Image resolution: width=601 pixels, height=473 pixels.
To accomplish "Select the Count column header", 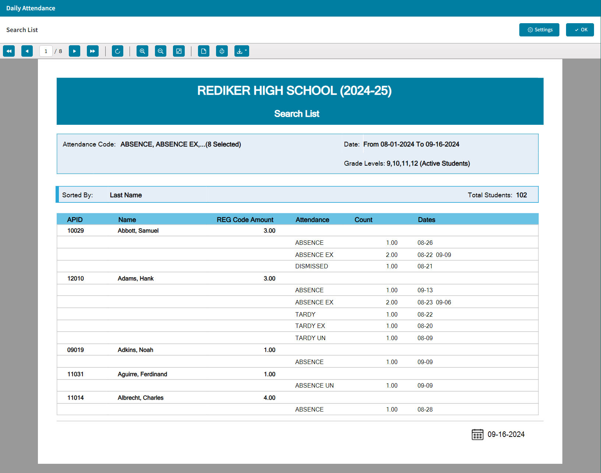I will [364, 220].
